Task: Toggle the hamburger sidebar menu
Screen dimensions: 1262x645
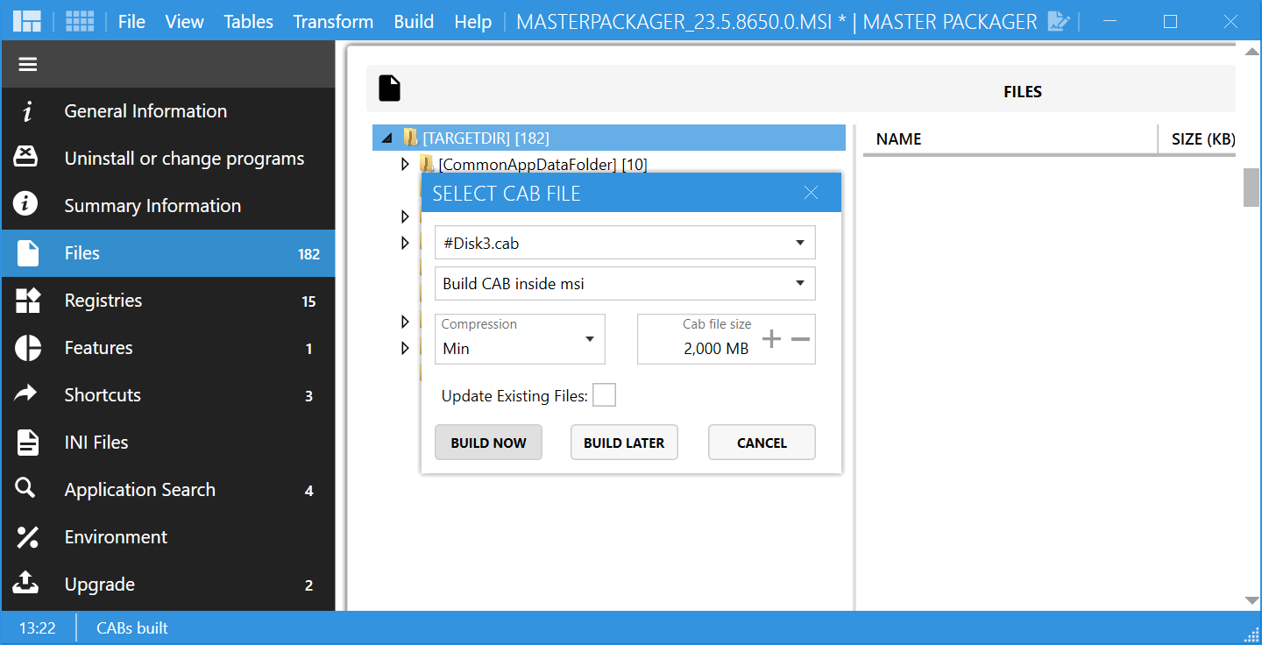Action: [28, 64]
